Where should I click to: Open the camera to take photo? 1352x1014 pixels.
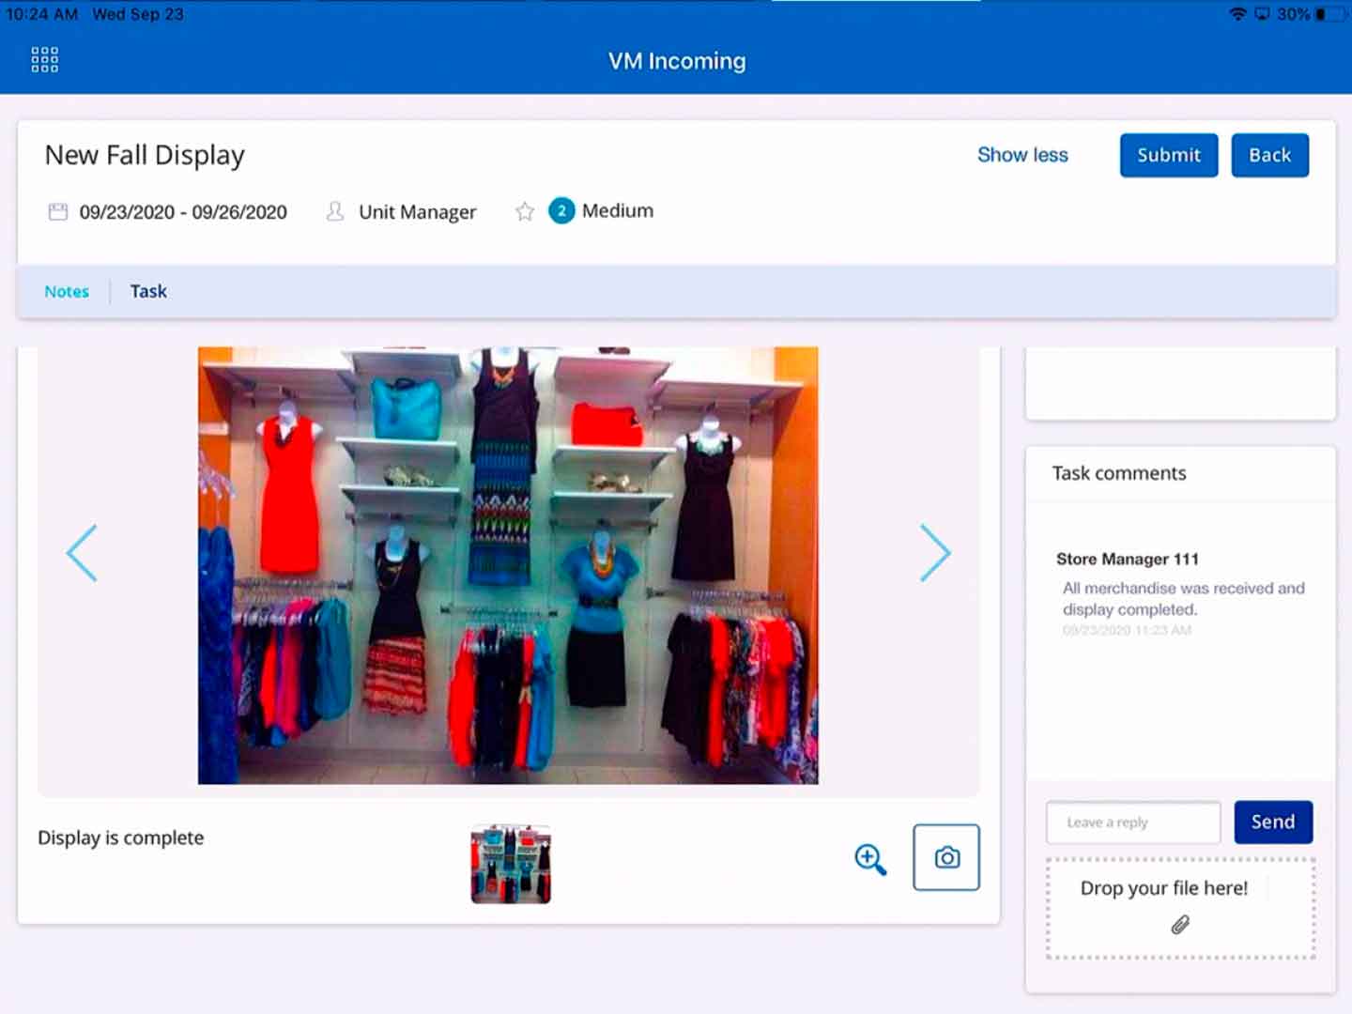tap(946, 857)
